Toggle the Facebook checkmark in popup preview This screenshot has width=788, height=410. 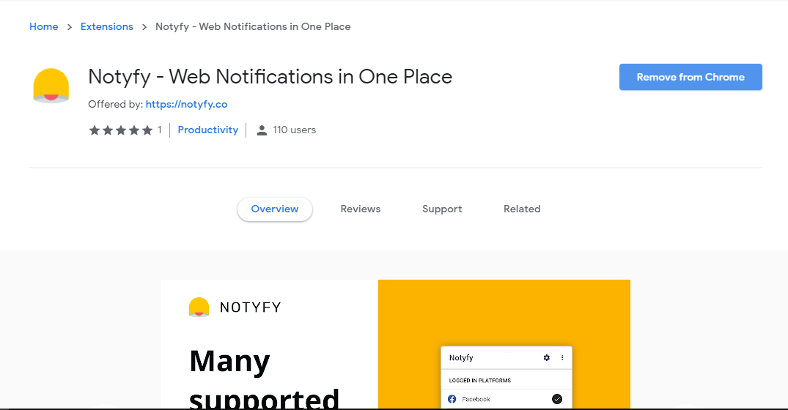556,399
